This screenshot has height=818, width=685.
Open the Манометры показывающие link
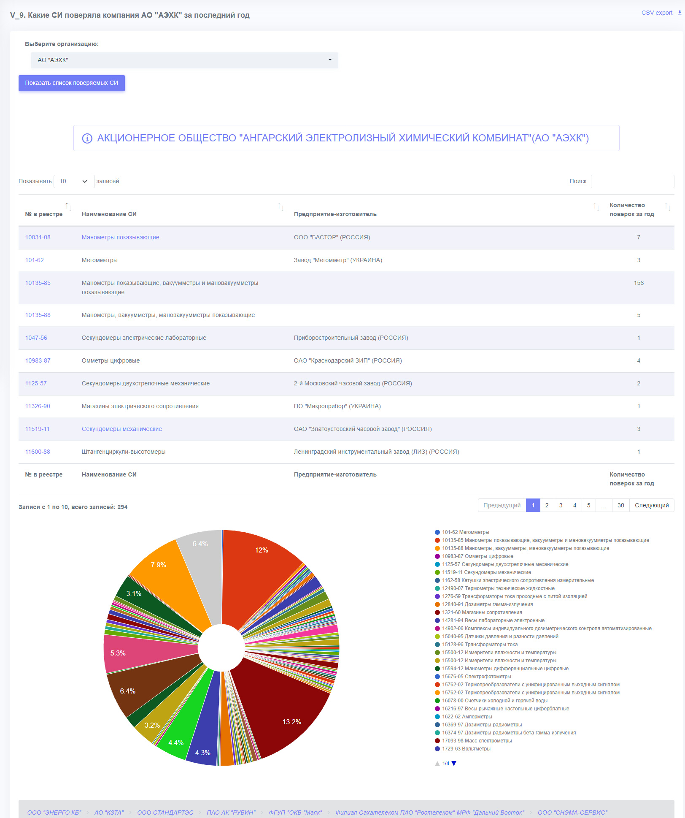tap(121, 237)
